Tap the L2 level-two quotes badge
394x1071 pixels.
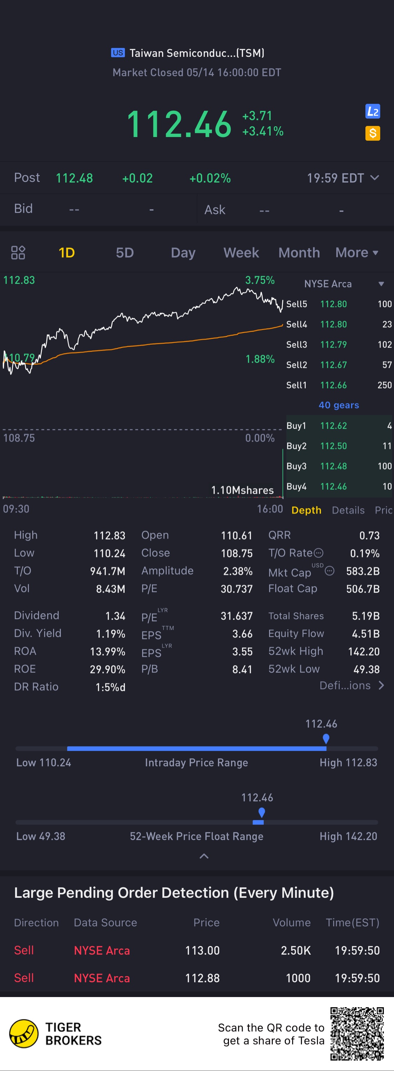point(372,111)
